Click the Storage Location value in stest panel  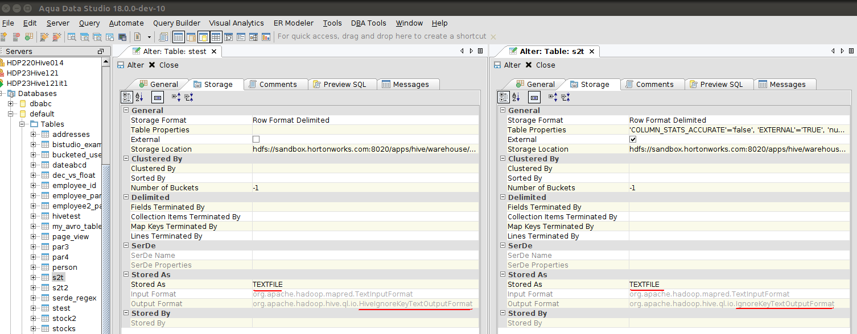tap(365, 149)
